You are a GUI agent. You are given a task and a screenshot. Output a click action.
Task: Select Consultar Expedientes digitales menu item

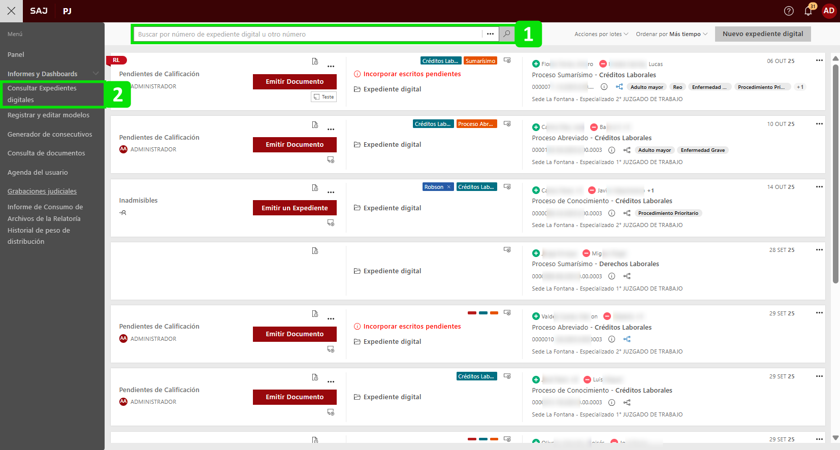coord(42,94)
